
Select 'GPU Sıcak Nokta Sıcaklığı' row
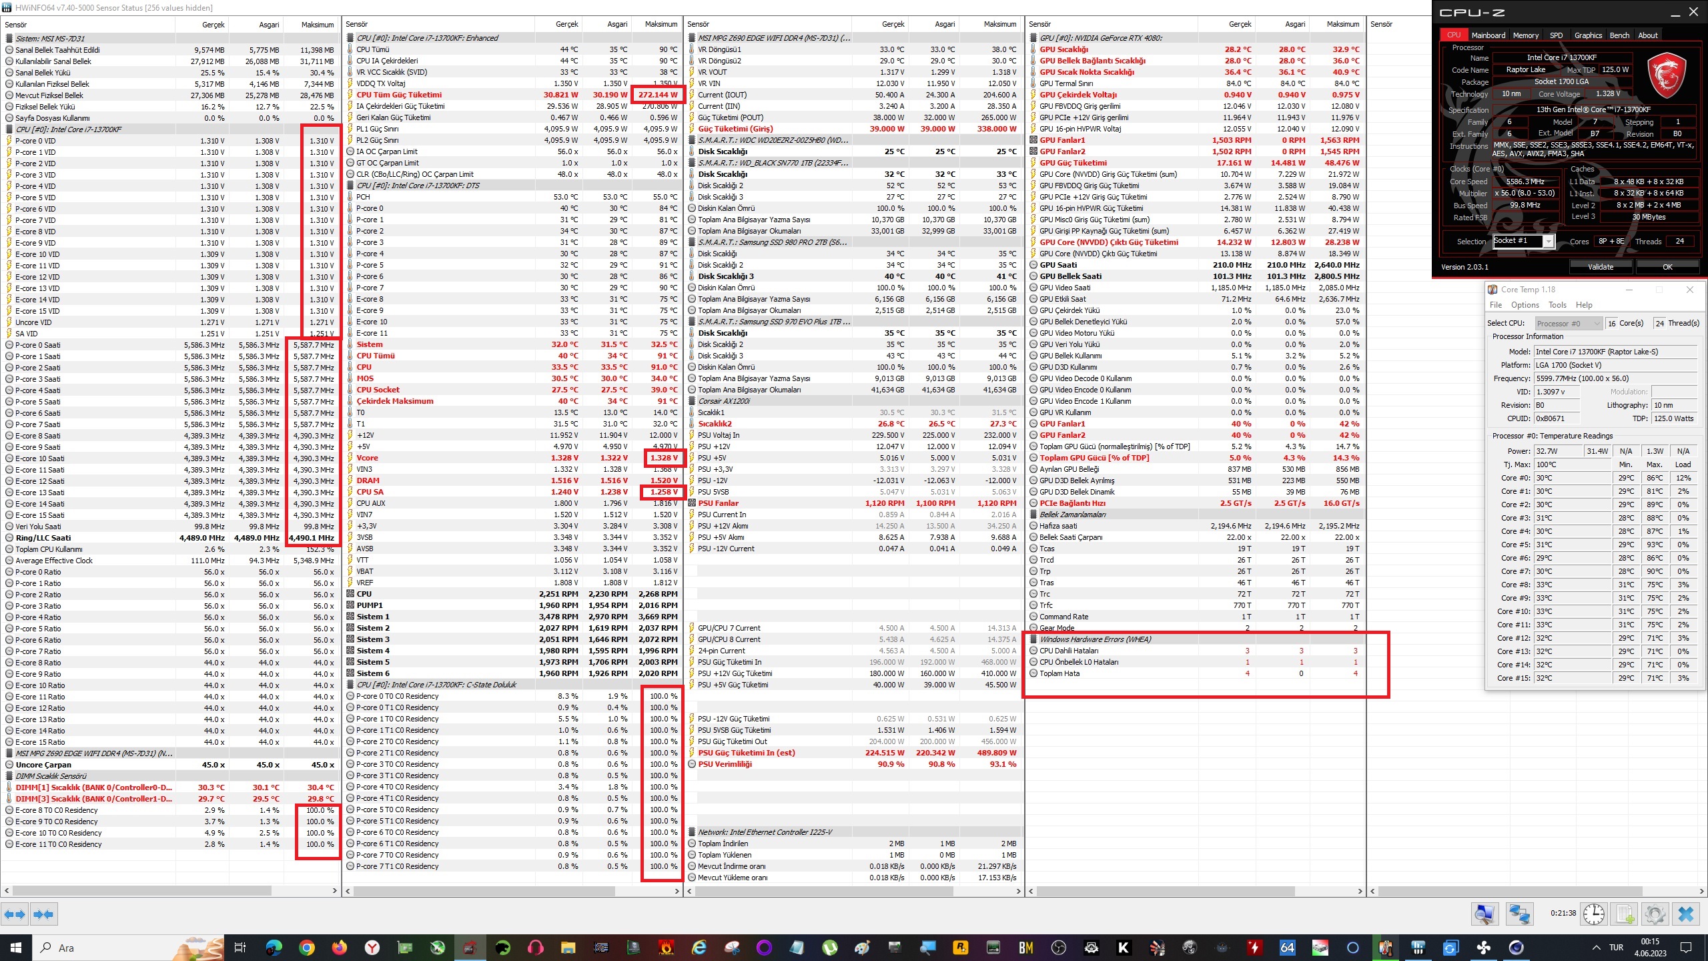tap(1194, 72)
